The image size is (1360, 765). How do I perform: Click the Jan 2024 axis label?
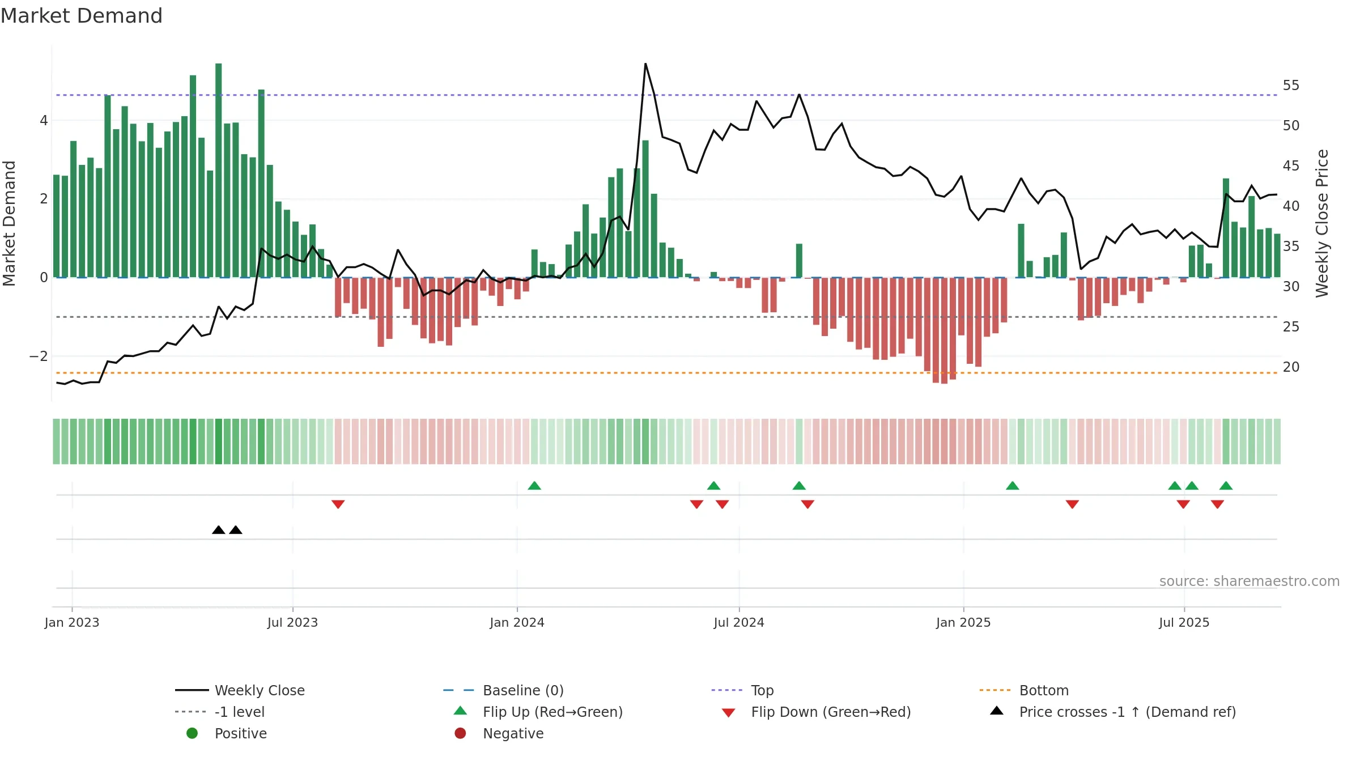[x=517, y=623]
